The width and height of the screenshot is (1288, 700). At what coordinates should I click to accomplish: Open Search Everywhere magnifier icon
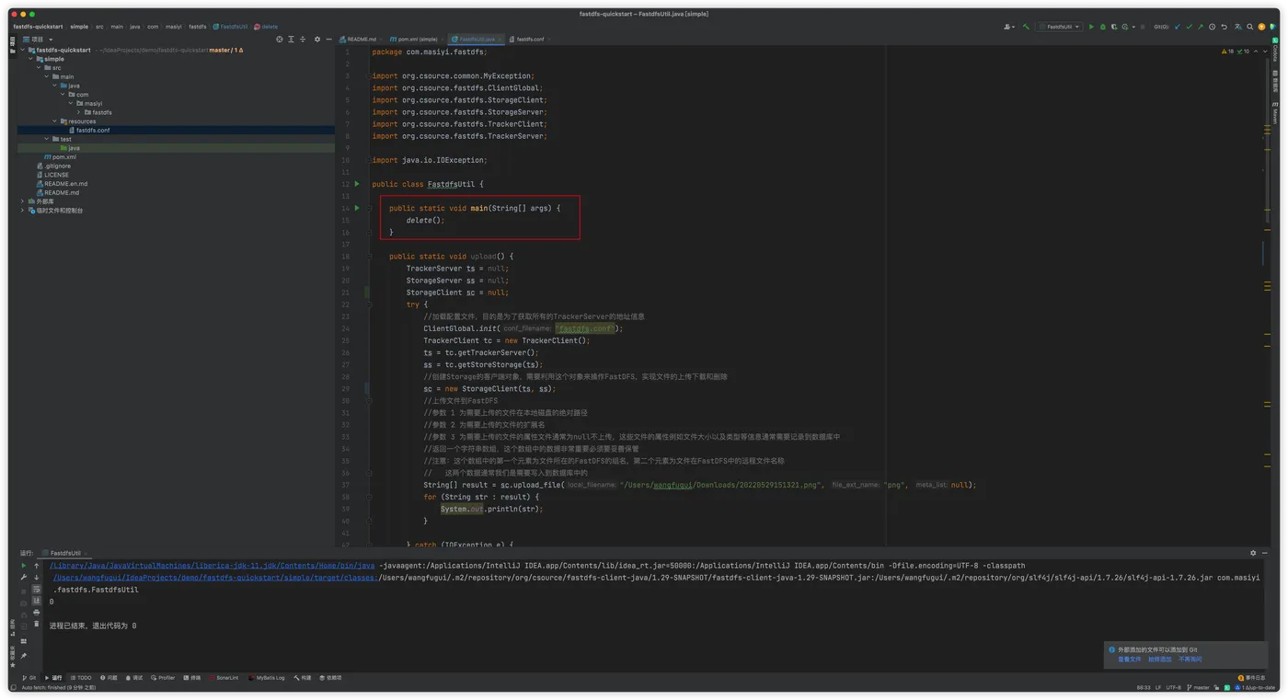[x=1249, y=27]
